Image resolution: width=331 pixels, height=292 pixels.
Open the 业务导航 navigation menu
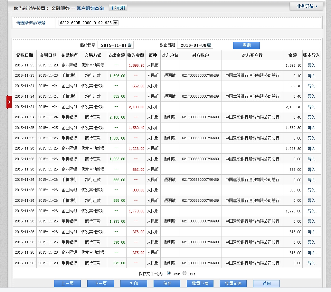306,6
